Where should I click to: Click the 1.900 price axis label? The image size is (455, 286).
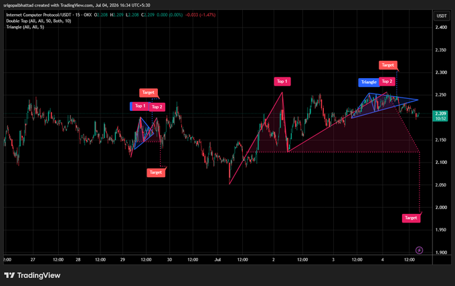pos(441,253)
